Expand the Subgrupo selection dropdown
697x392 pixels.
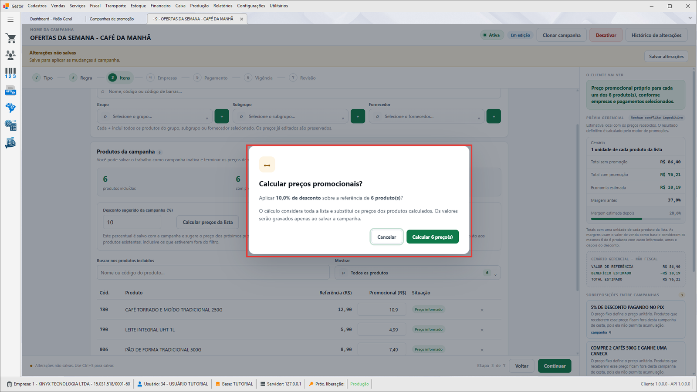(290, 116)
